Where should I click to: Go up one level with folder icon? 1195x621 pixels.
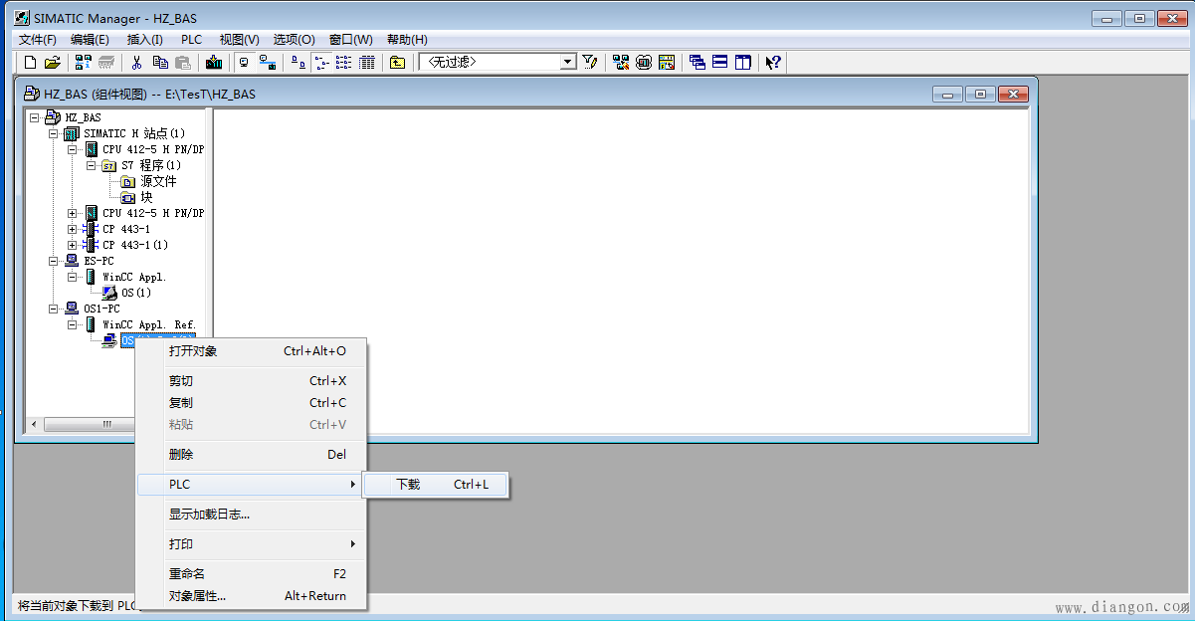(397, 62)
